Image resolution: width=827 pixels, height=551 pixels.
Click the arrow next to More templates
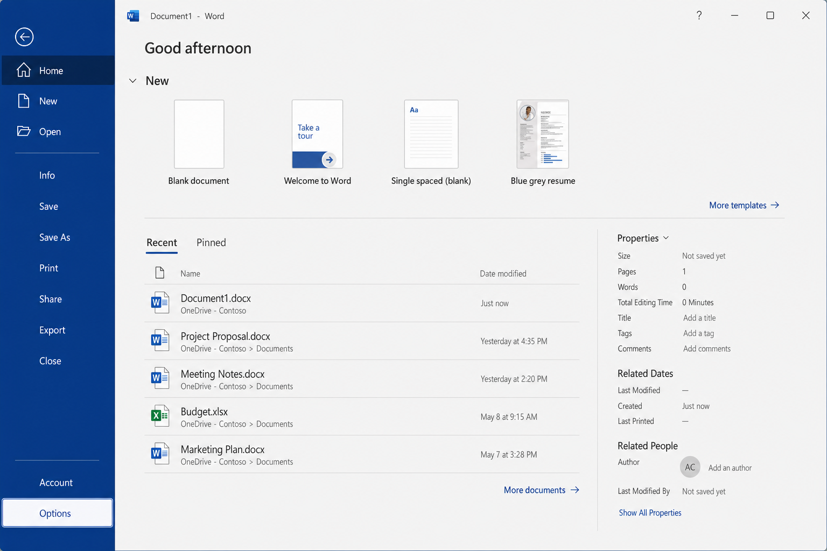point(775,205)
